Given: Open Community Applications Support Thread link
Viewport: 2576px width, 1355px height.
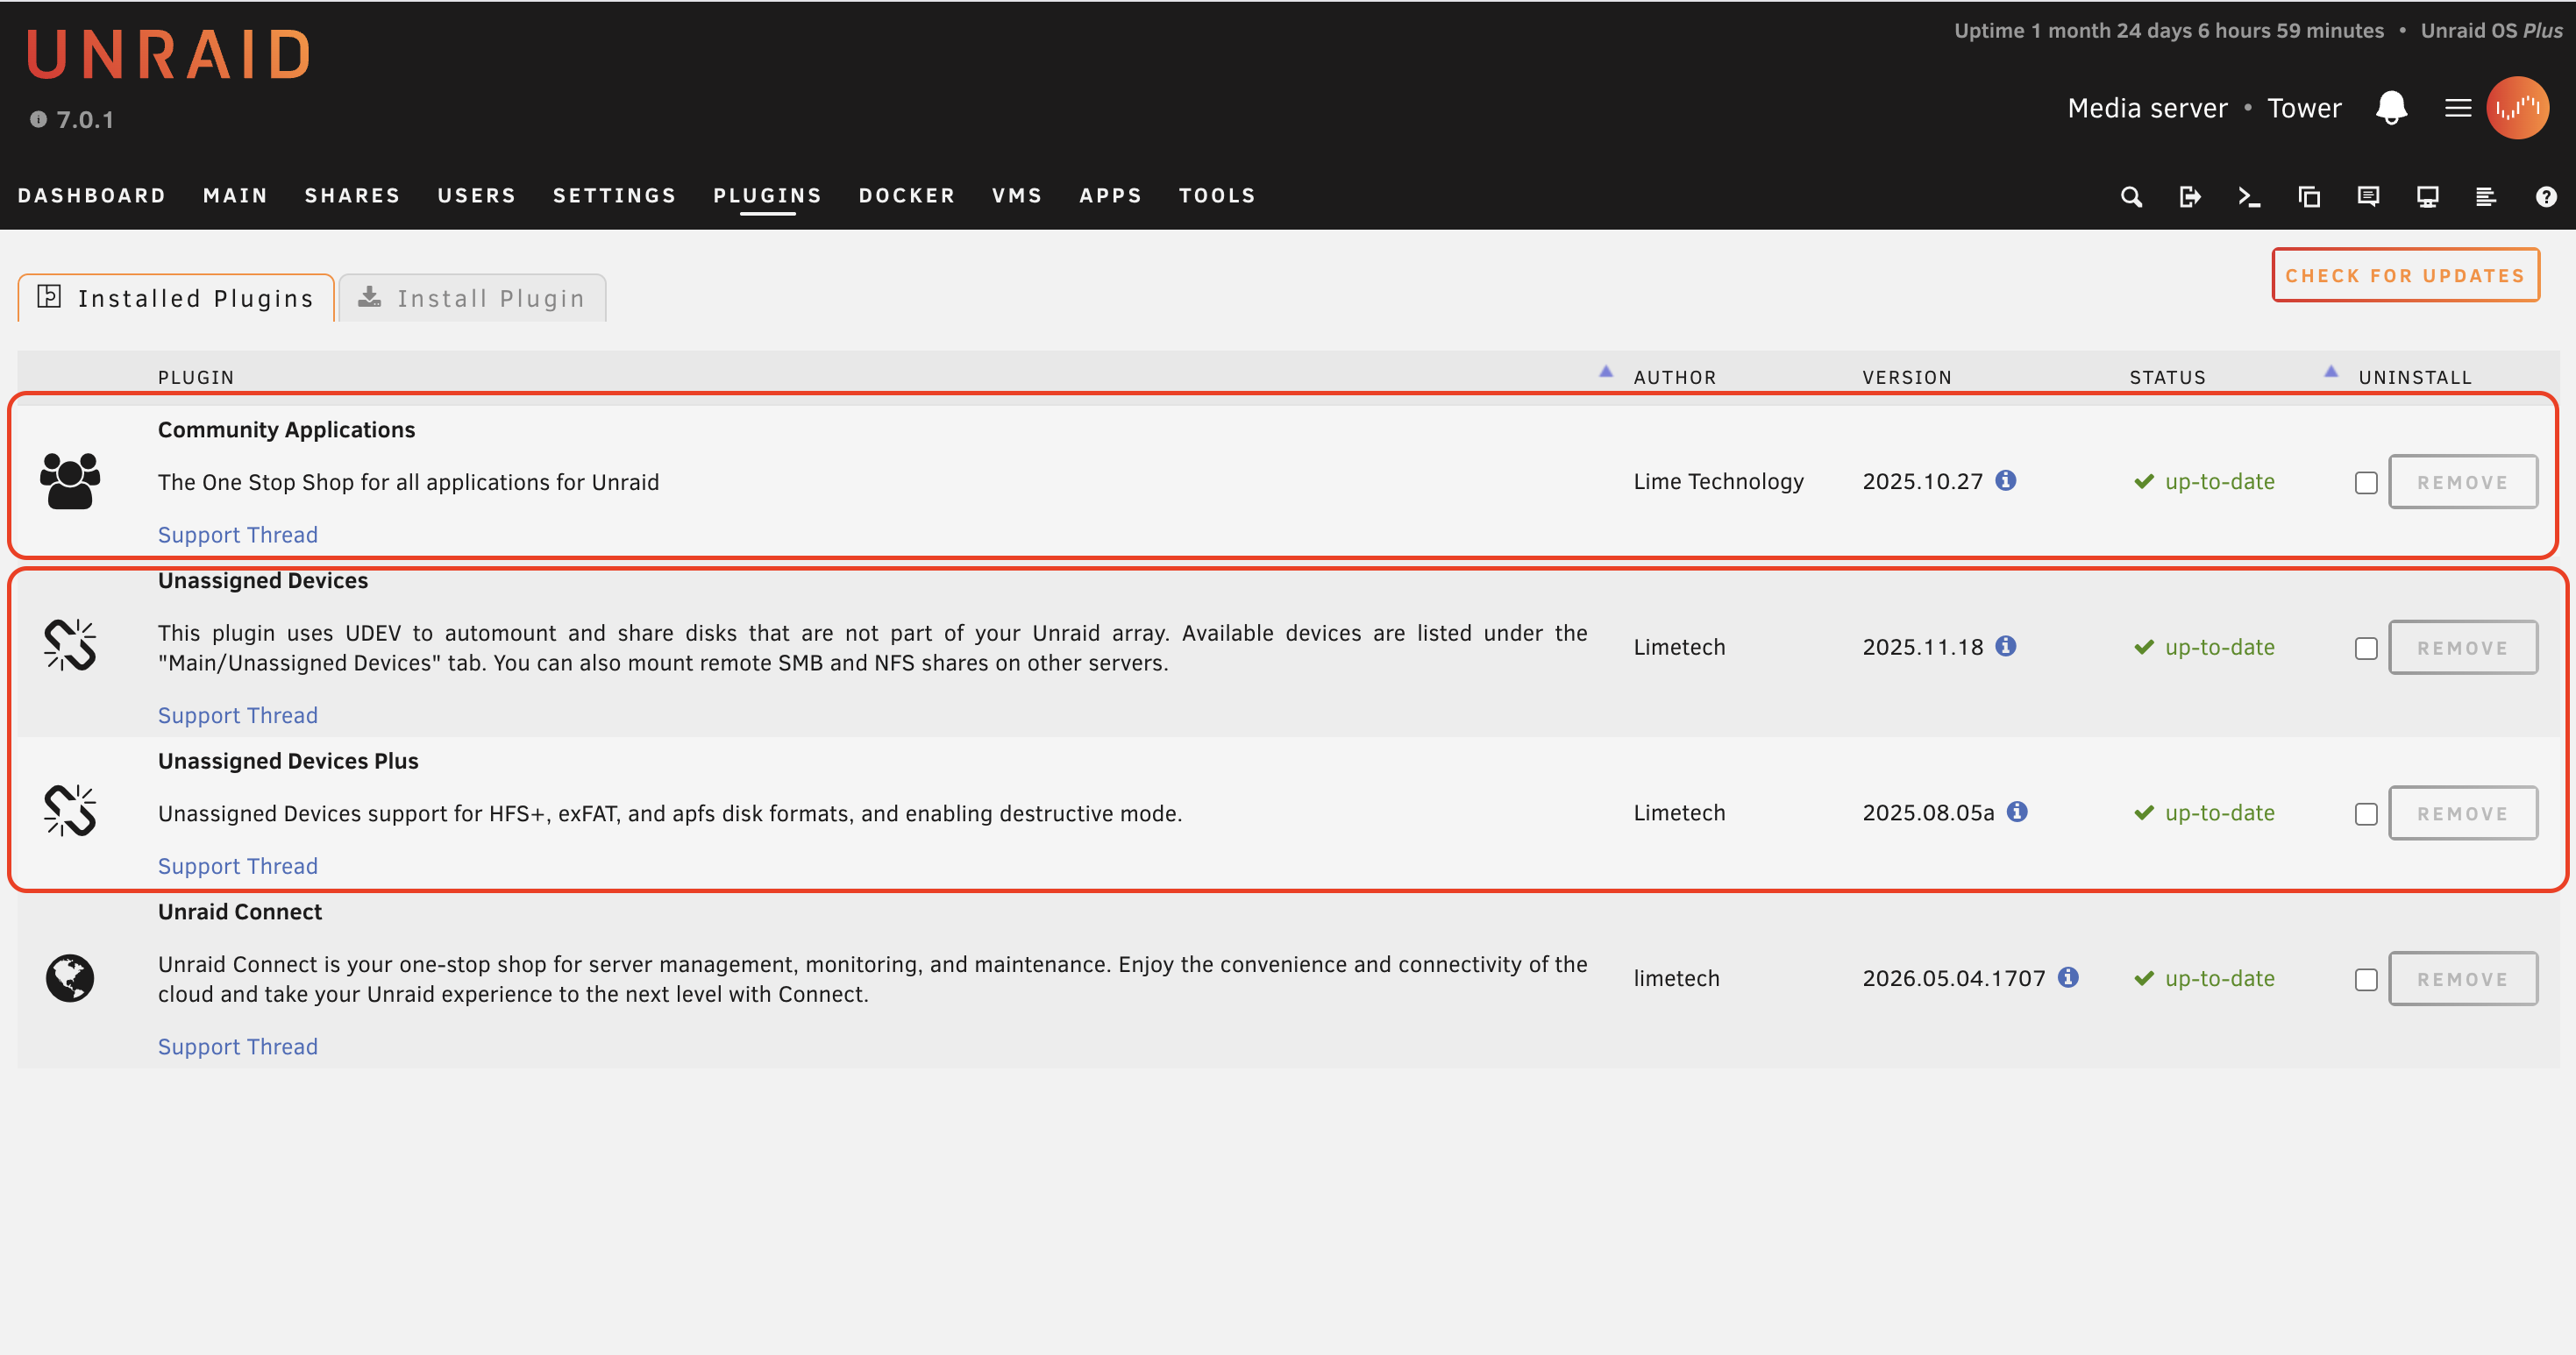Looking at the screenshot, I should [x=238, y=535].
